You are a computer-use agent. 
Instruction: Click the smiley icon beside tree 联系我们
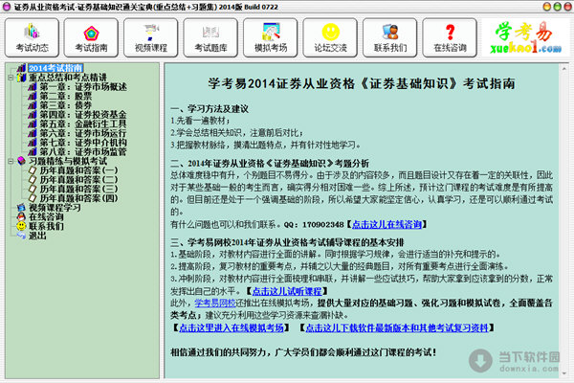click(22, 226)
